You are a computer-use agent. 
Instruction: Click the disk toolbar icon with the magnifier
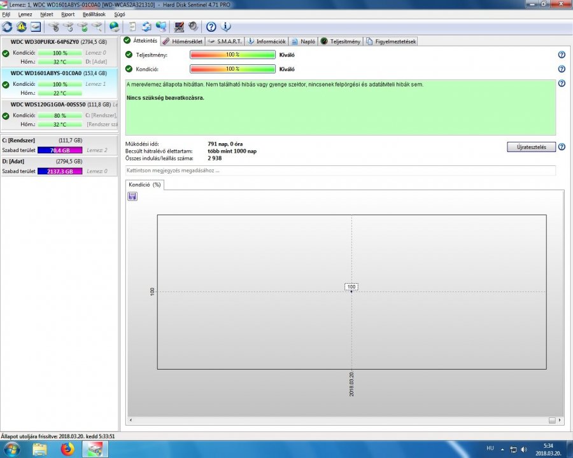pyautogui.click(x=97, y=27)
